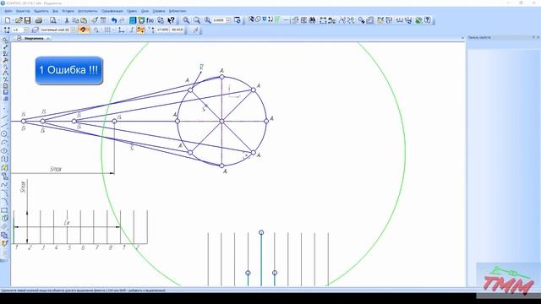Open the cursor step dropdown arrow
Screen dimensions: 541x304
coord(26,30)
